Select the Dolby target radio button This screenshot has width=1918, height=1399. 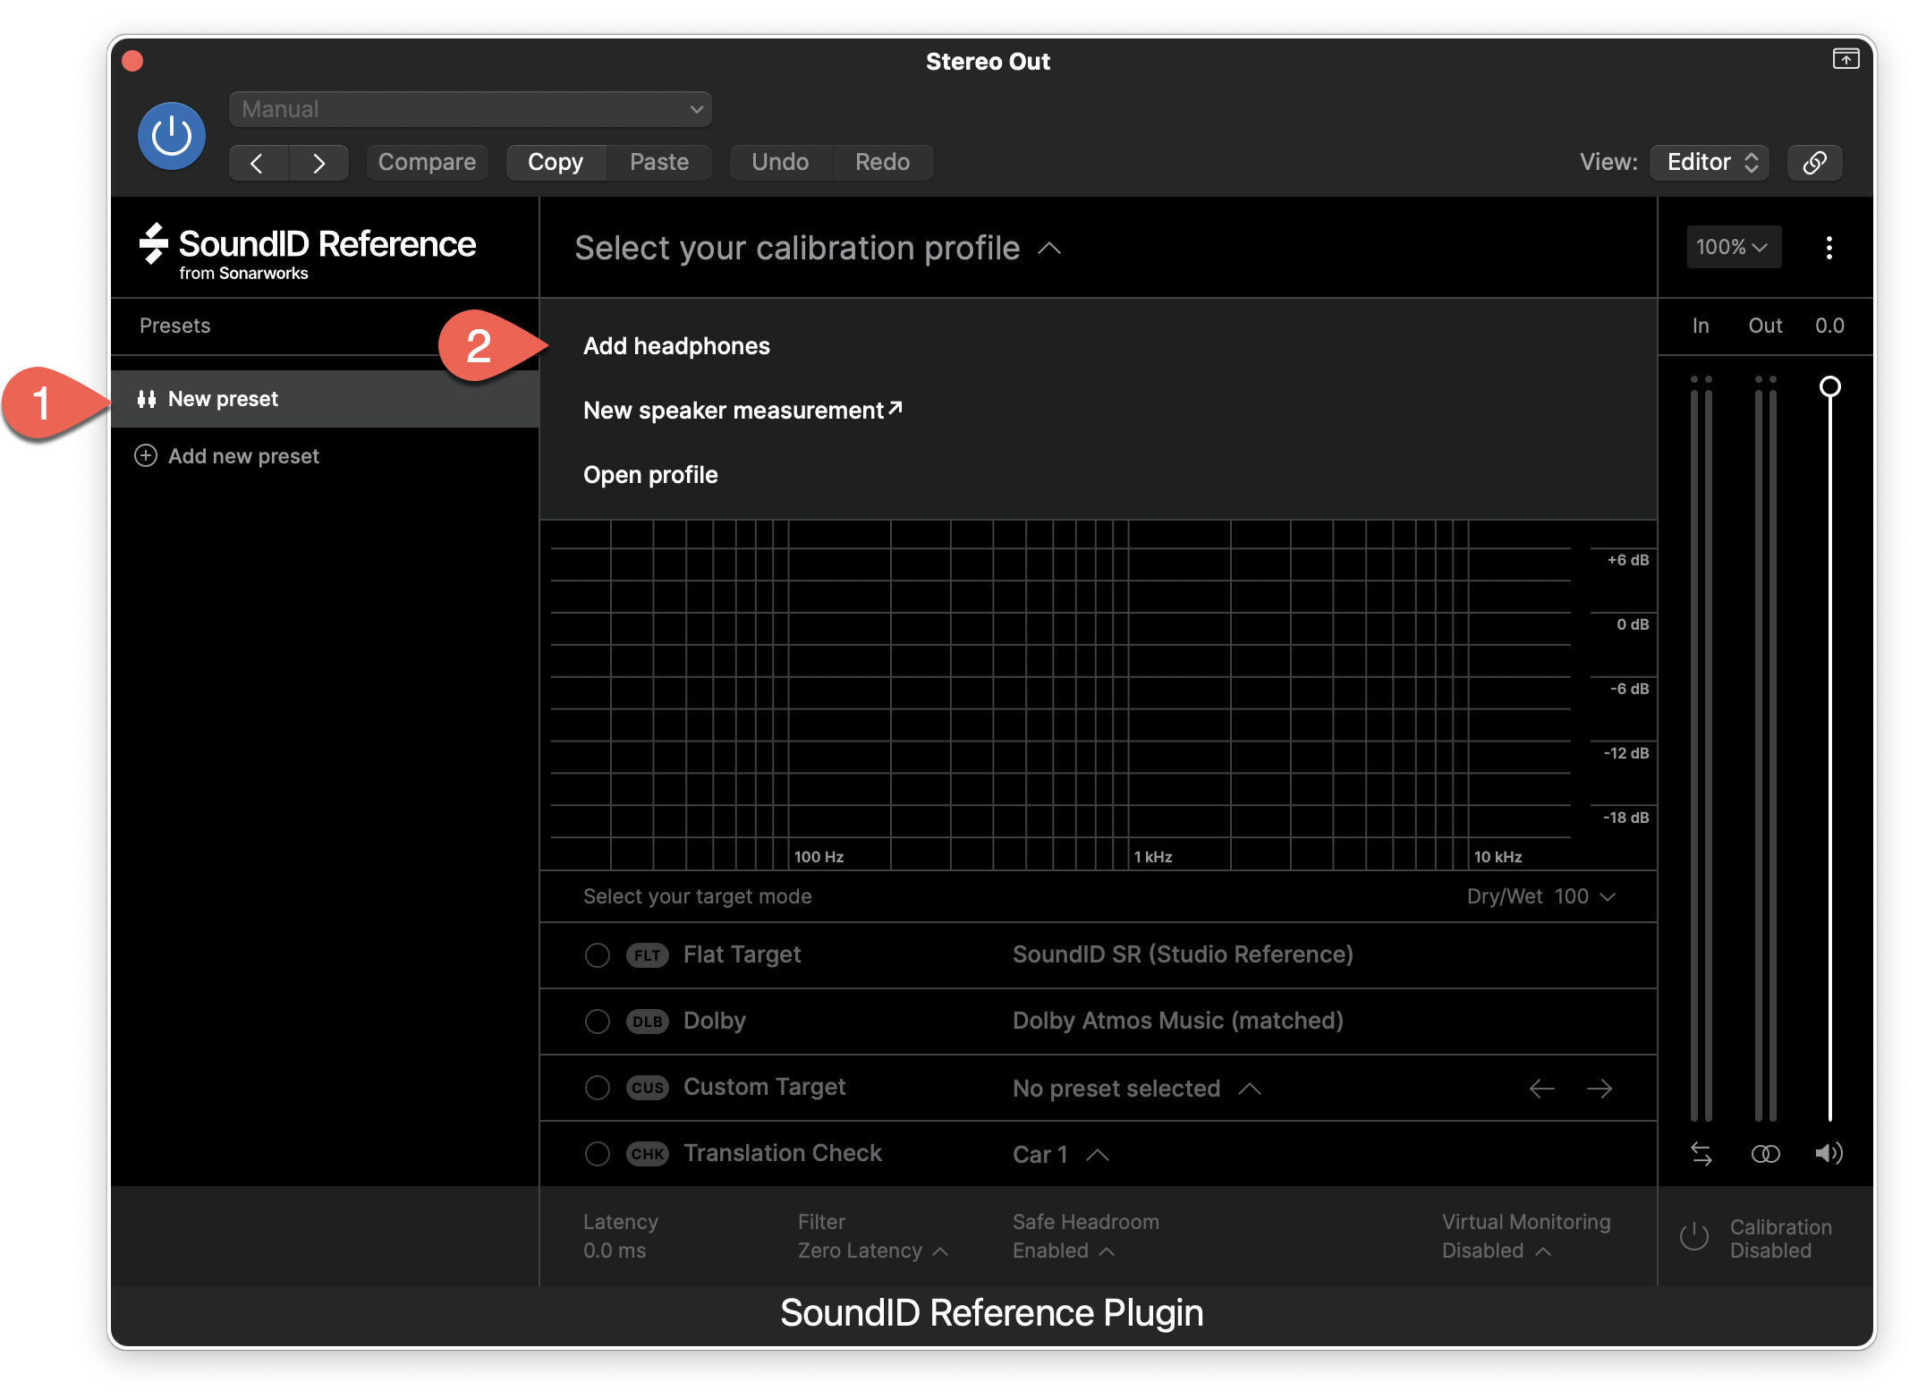tap(597, 1022)
